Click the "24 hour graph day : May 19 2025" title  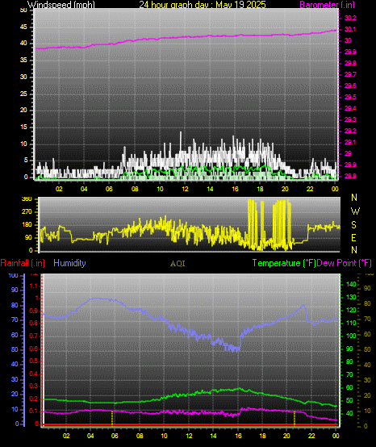[x=203, y=5]
